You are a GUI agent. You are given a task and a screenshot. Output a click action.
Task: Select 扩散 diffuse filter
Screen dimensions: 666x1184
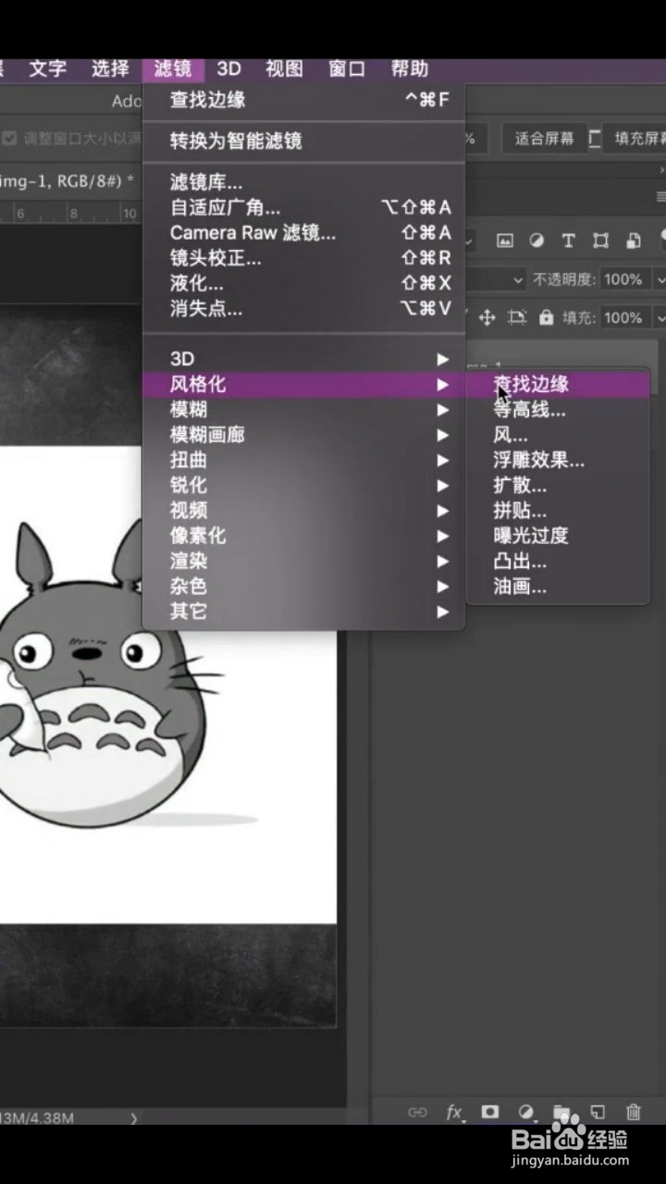point(558,485)
